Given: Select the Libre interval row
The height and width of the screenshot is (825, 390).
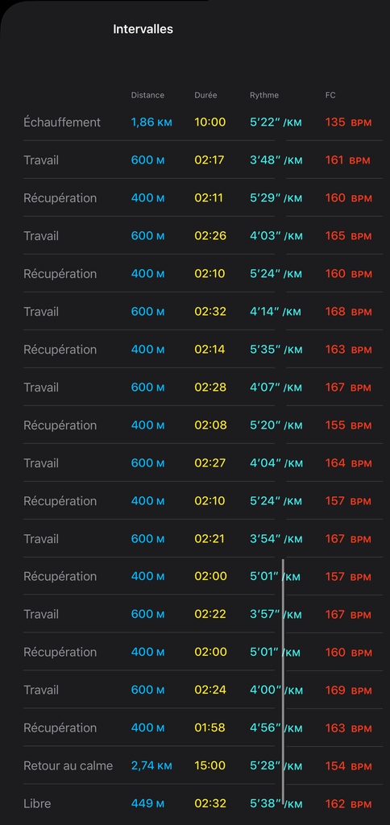Looking at the screenshot, I should 203,803.
